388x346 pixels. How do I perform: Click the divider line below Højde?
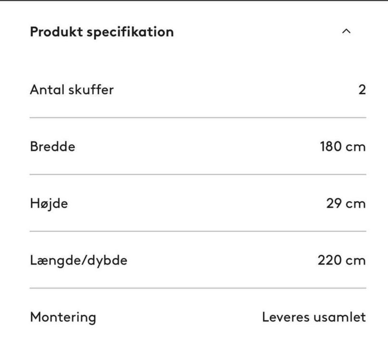click(x=198, y=231)
